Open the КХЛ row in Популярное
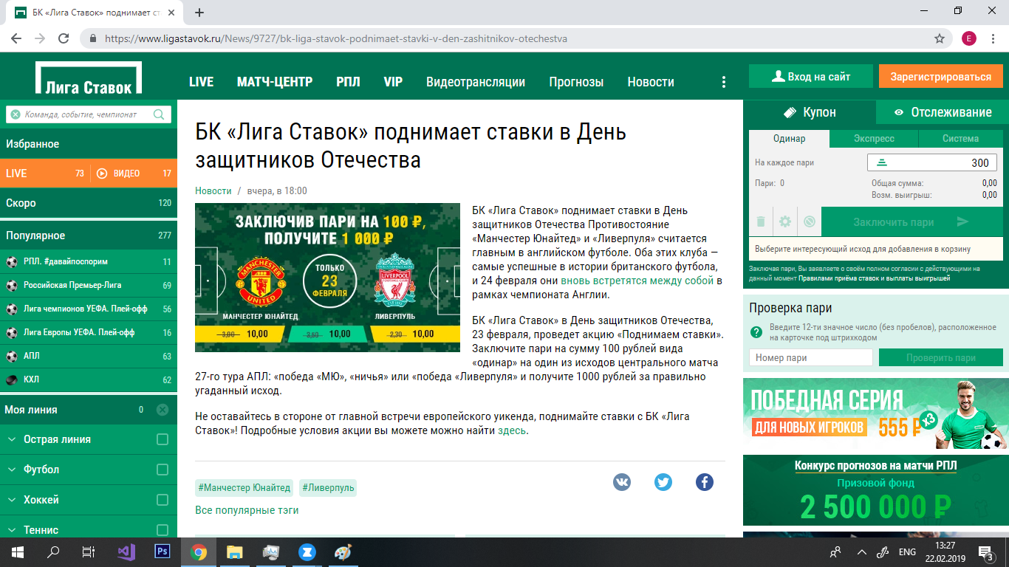1009x567 pixels. (x=89, y=379)
